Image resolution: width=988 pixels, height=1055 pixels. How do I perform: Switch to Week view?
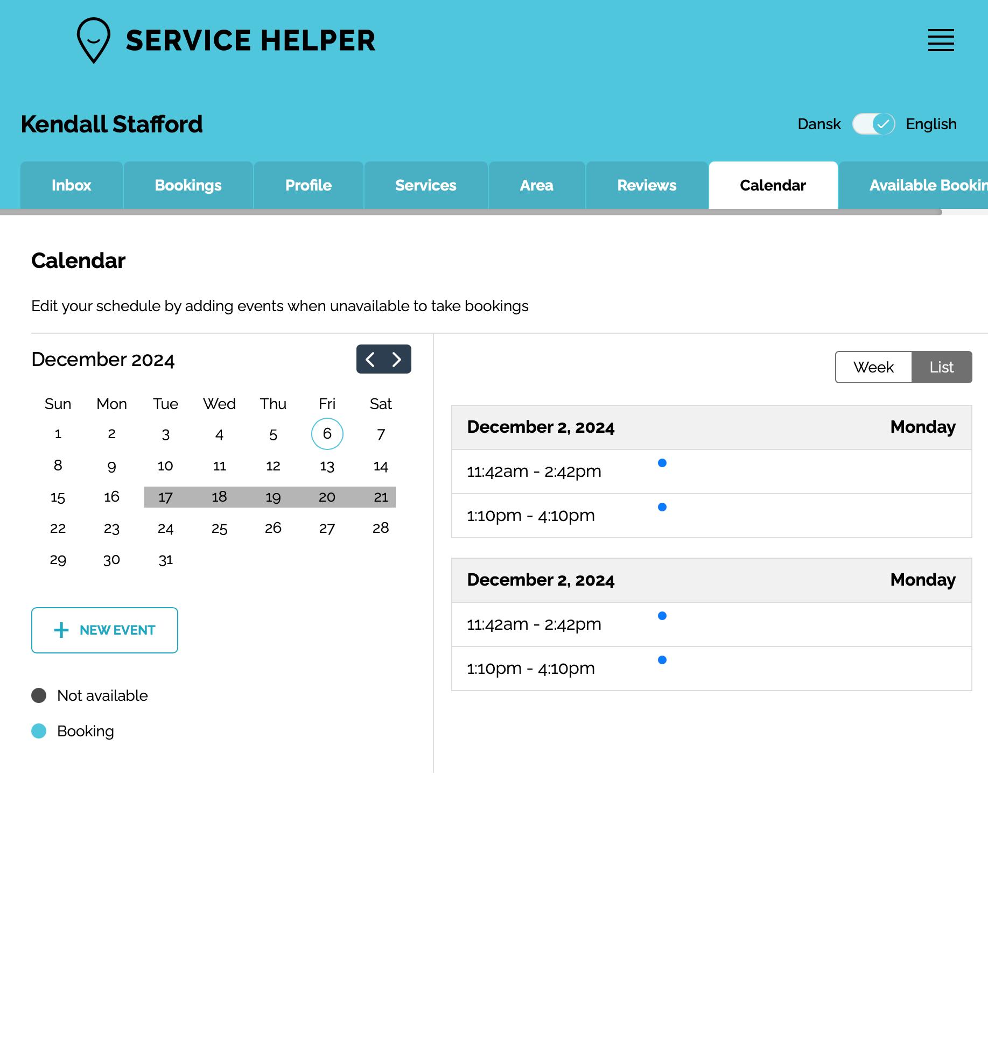click(x=873, y=367)
